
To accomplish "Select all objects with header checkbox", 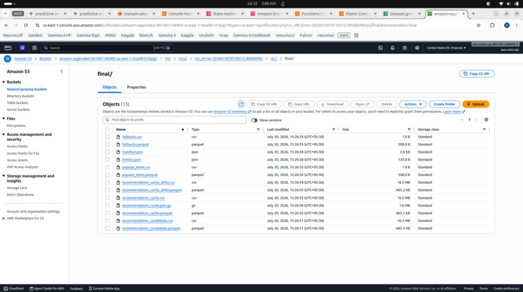I will tap(107, 129).
